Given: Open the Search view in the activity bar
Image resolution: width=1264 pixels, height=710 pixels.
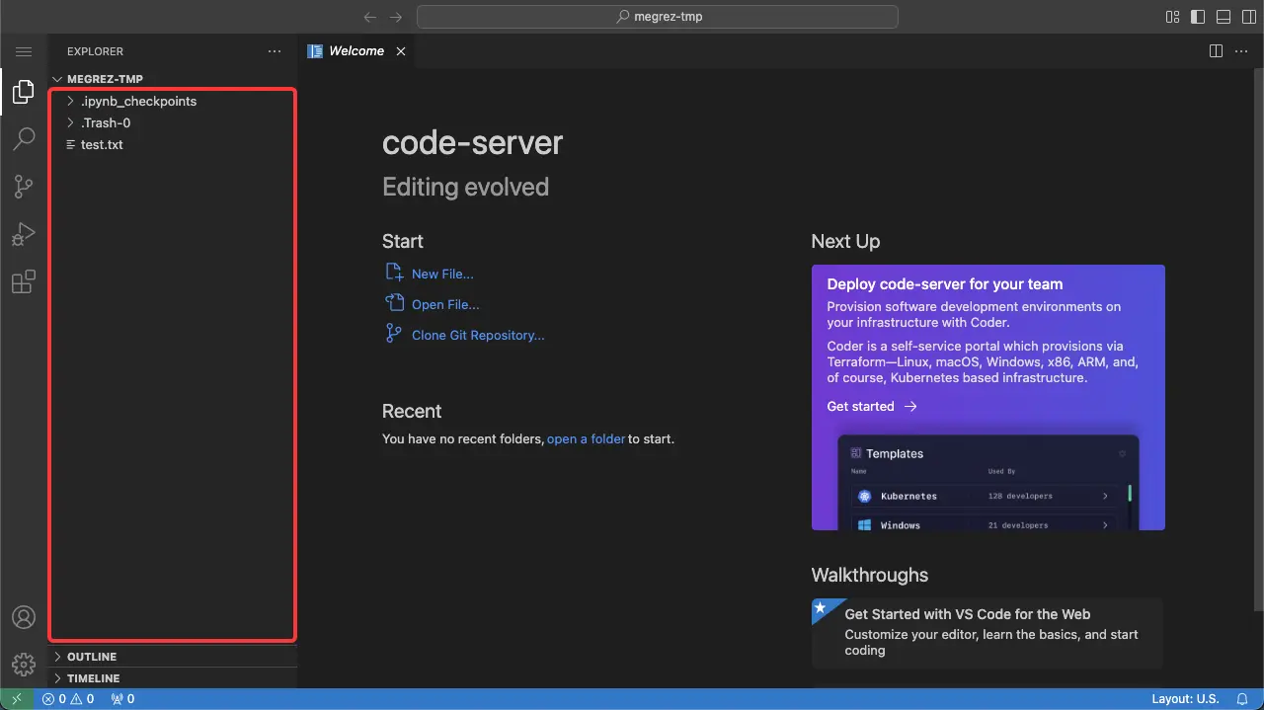Looking at the screenshot, I should [x=24, y=138].
